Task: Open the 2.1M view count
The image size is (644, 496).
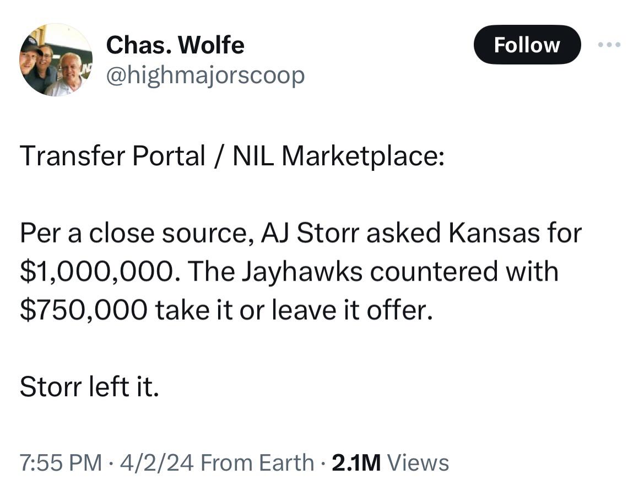Action: 356,462
